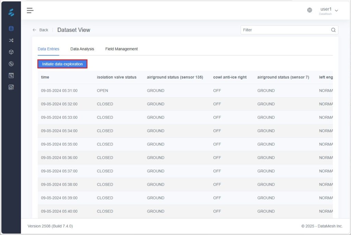This screenshot has width=351, height=235.
Task: Switch to the Field Management tab
Action: (x=121, y=49)
